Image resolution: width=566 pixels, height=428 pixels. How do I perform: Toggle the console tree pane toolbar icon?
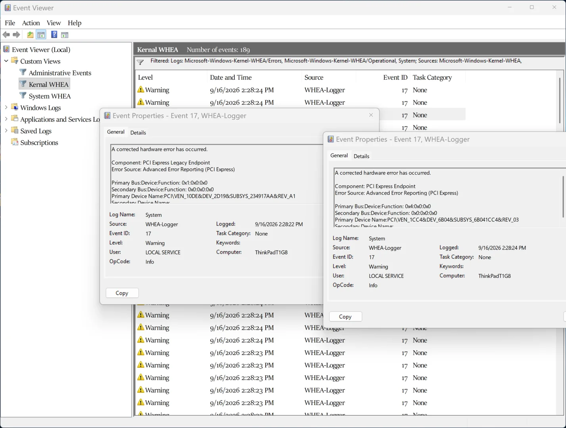[41, 35]
